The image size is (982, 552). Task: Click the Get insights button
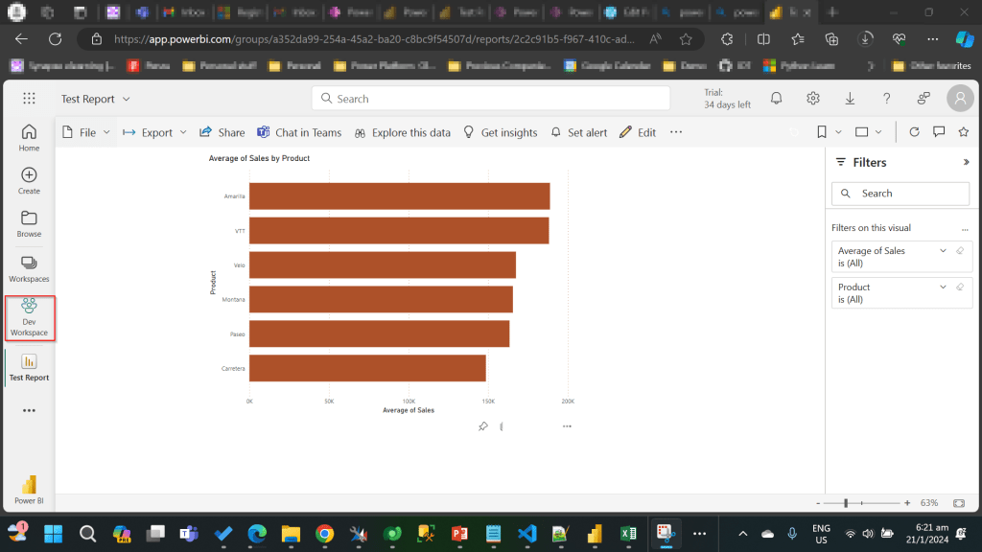click(x=500, y=132)
